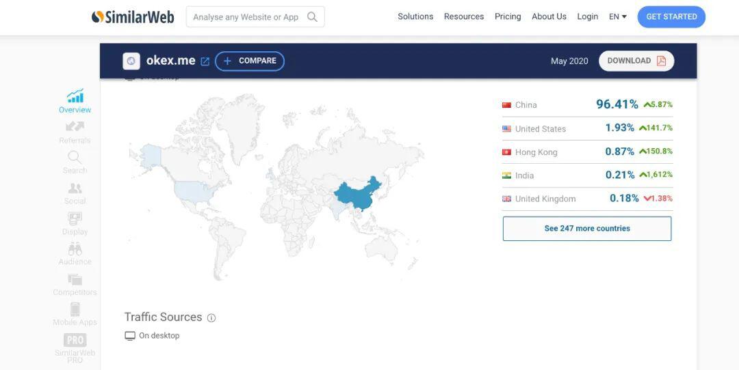Click the India flag icon
The height and width of the screenshot is (370, 739).
click(506, 175)
